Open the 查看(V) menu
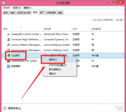Viewport: 126px width, 112px height. 27,8
